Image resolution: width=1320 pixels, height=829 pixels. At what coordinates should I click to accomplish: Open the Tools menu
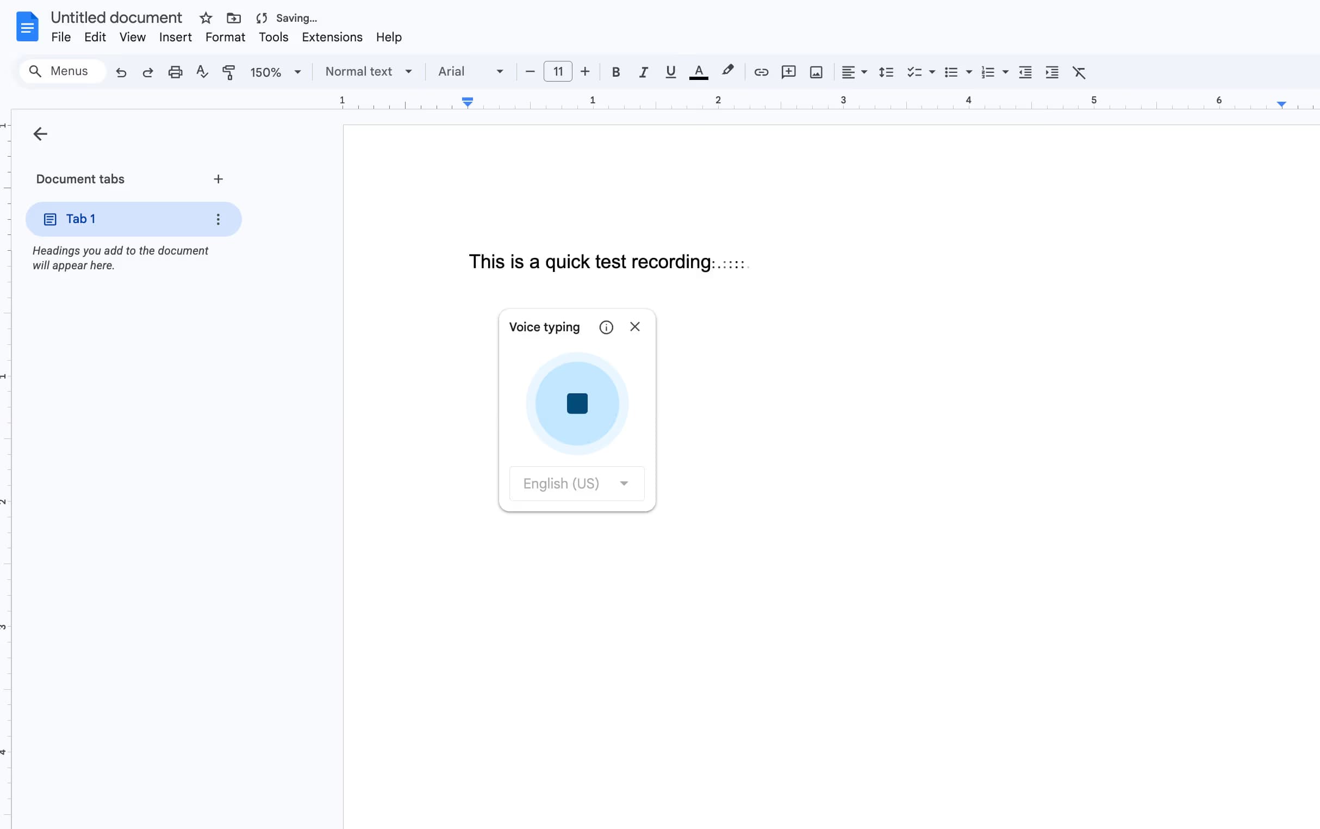click(273, 38)
